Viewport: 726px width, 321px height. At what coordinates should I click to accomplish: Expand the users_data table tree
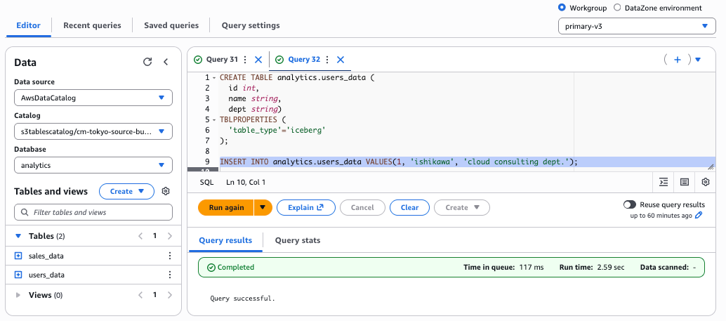click(18, 275)
